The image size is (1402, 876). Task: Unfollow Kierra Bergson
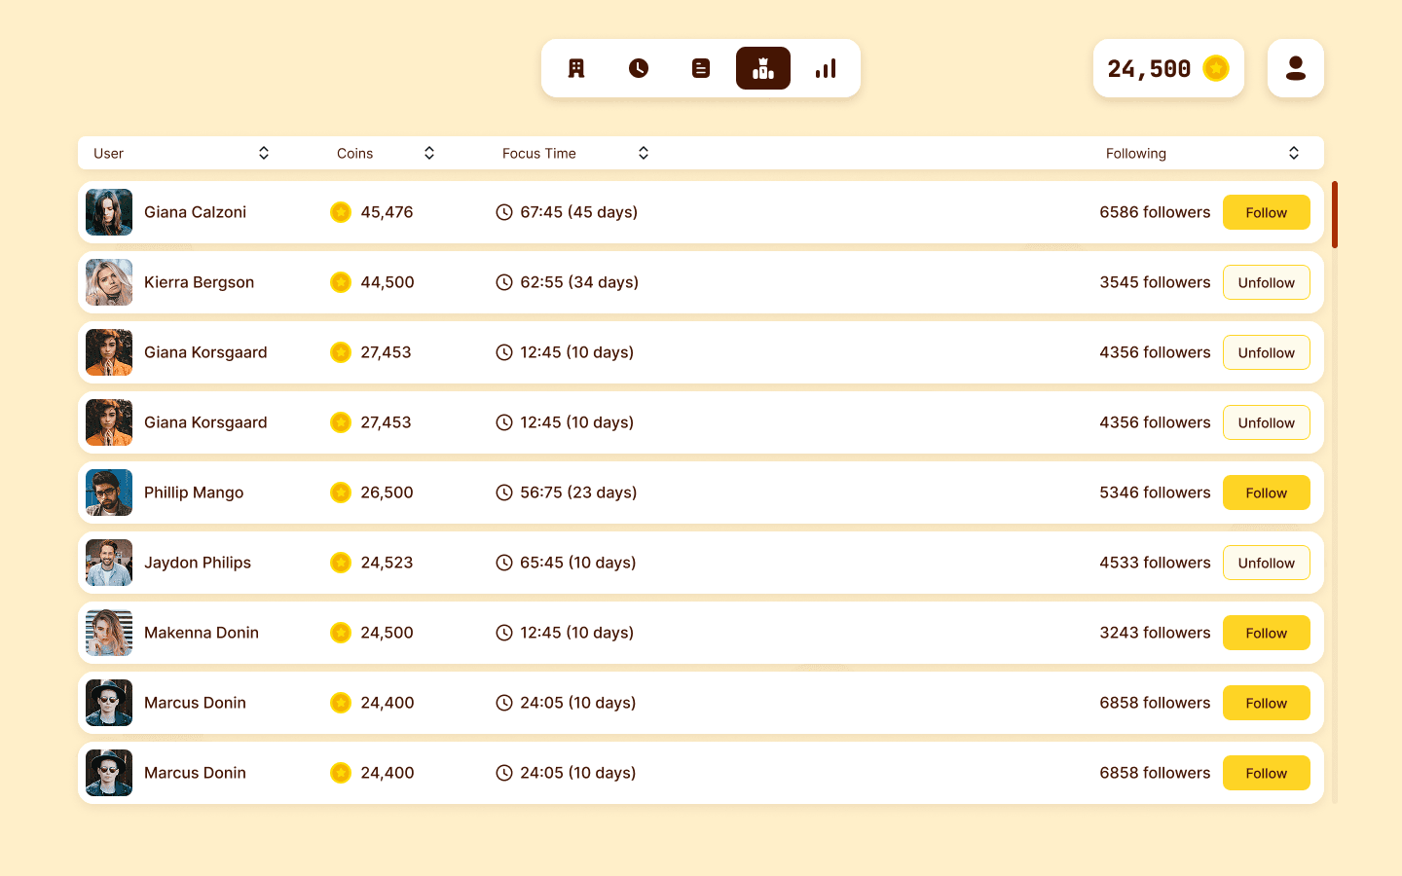(x=1266, y=282)
